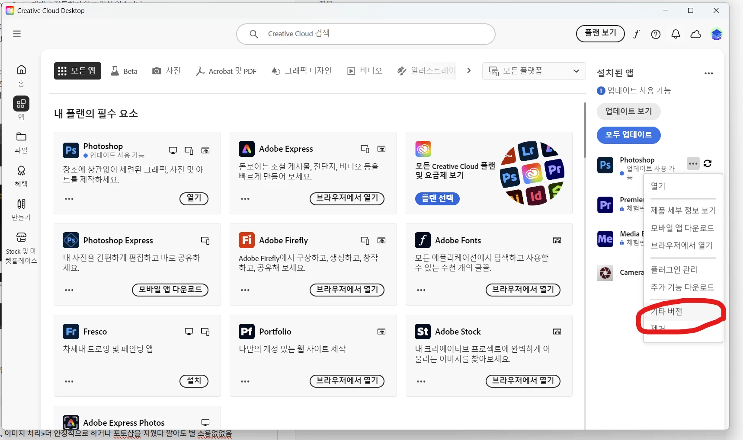Image resolution: width=743 pixels, height=440 pixels.
Task: Toggle installed Photoshop three-dot menu button
Action: [x=693, y=163]
